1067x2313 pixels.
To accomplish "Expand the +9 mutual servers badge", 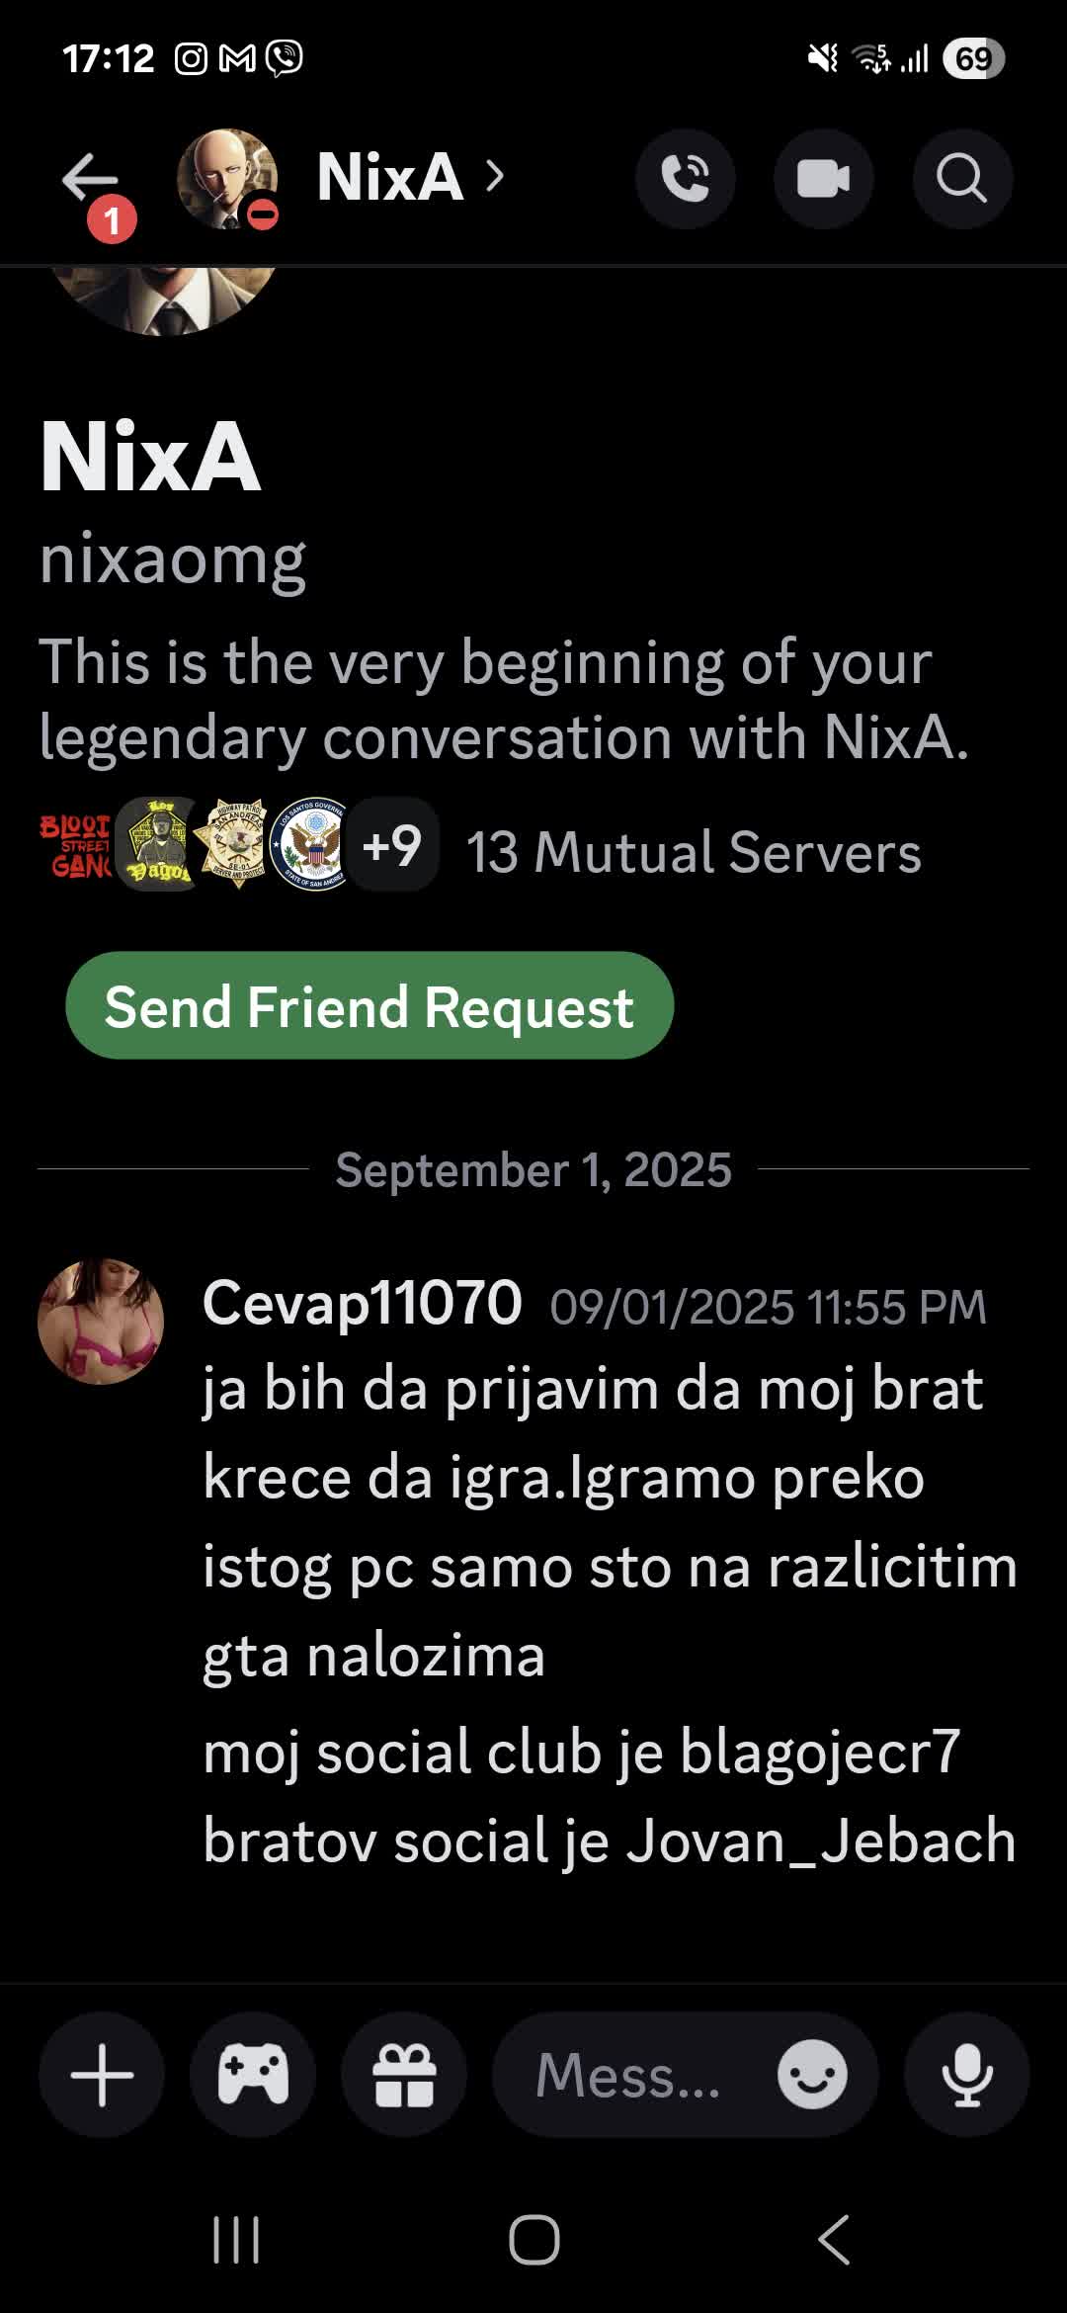I will pyautogui.click(x=393, y=845).
